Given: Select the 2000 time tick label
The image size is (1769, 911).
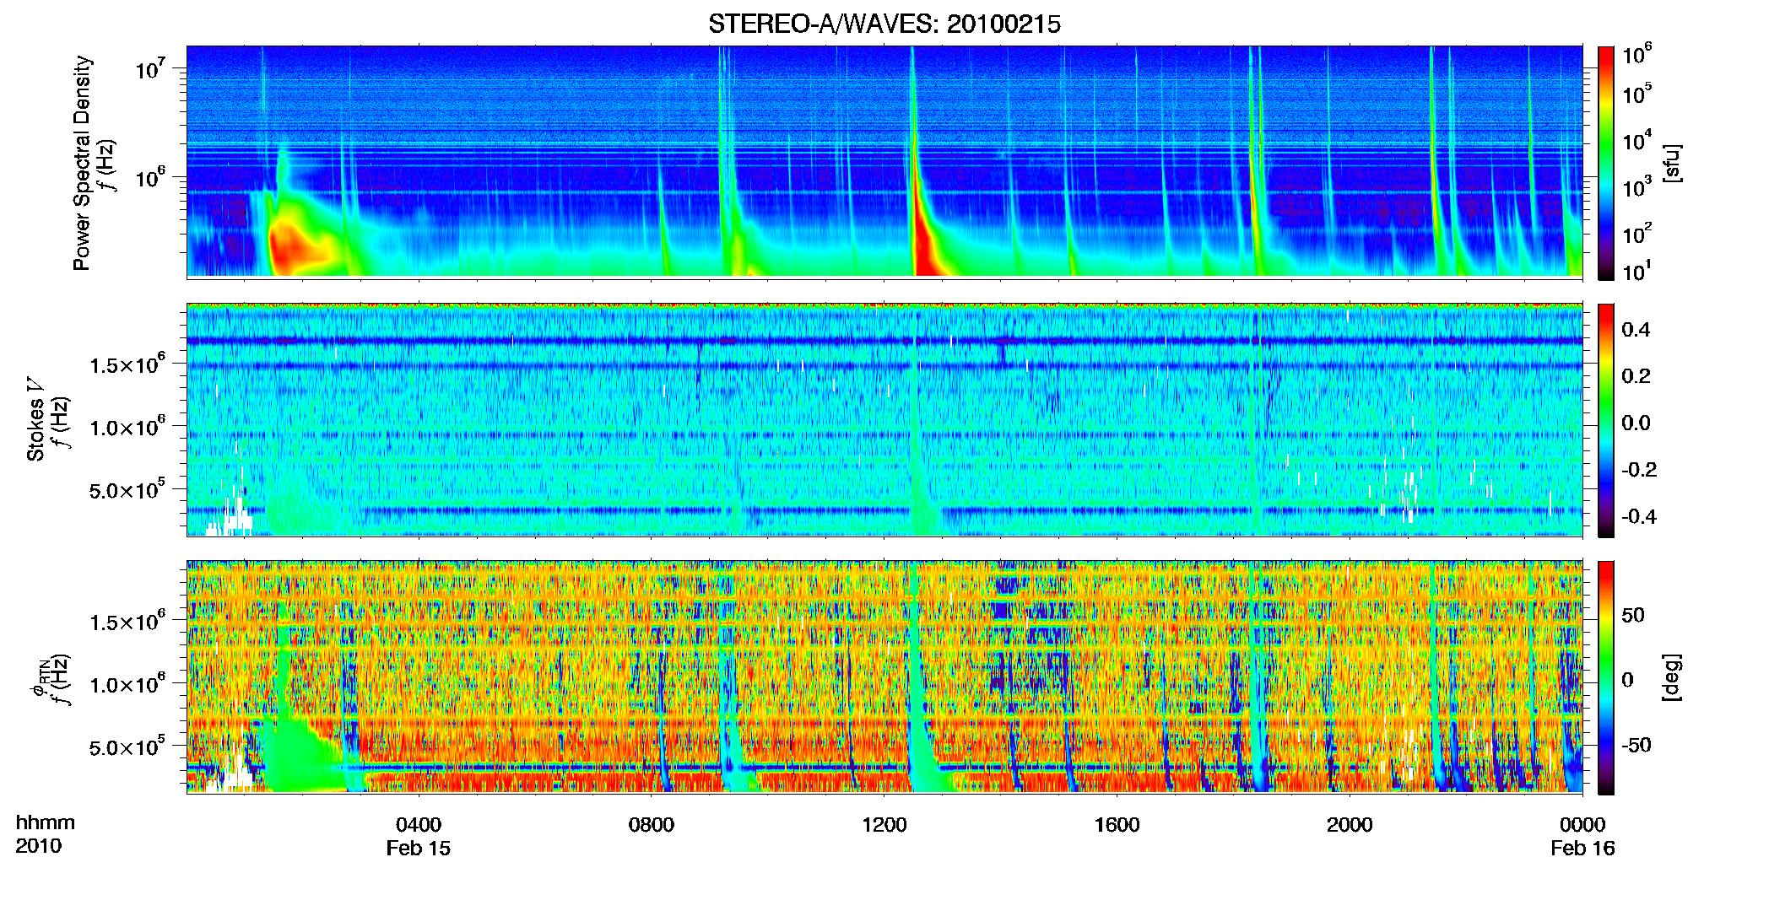Looking at the screenshot, I should tap(1350, 825).
